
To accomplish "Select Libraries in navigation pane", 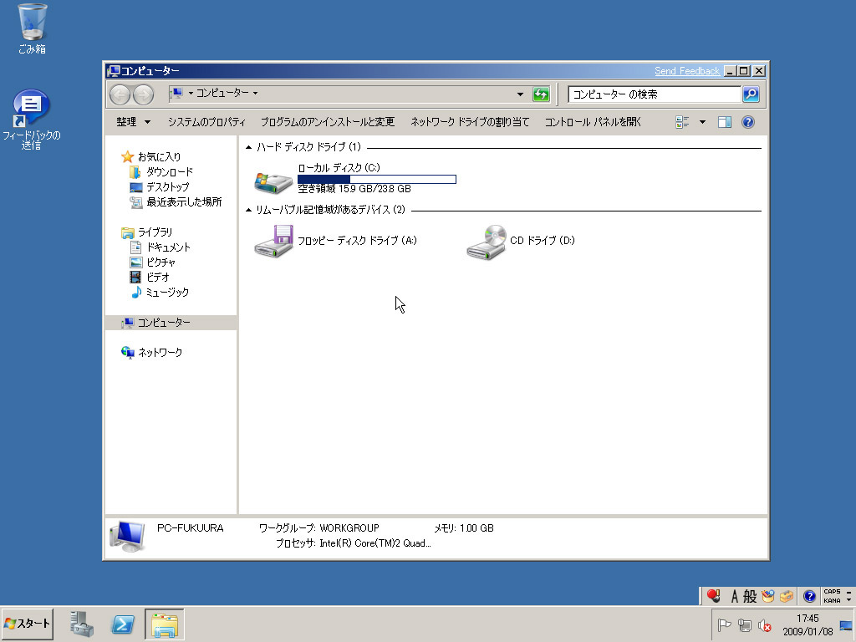I will (x=147, y=232).
